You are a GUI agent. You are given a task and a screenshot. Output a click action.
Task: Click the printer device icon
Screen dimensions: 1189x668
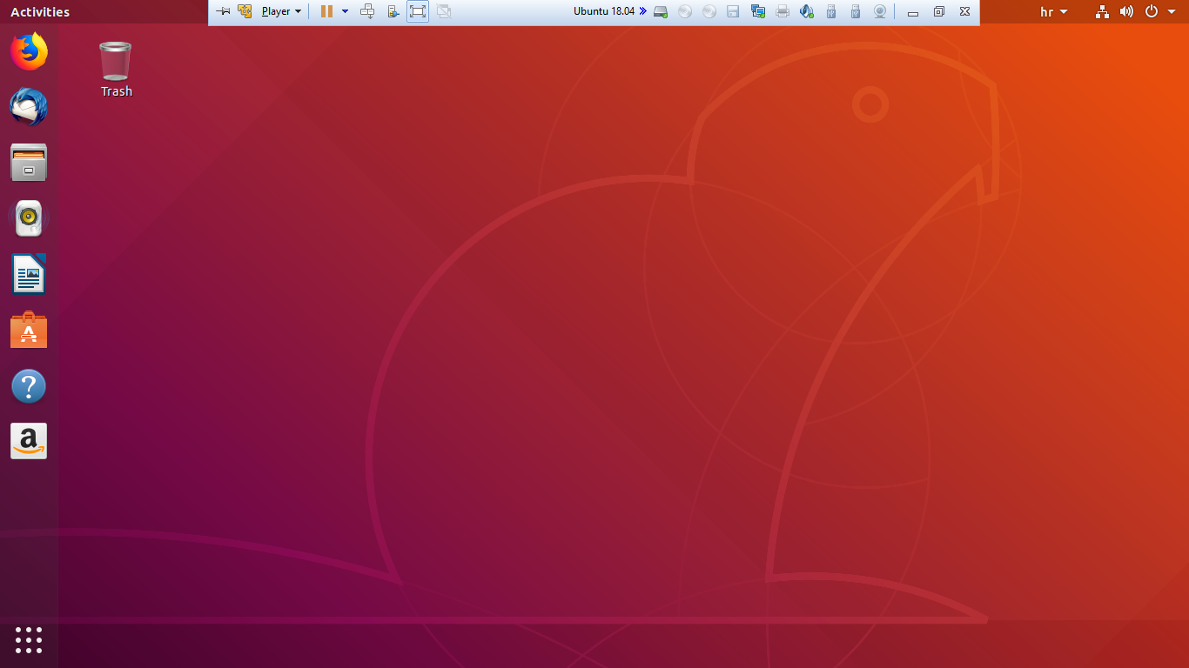(783, 12)
